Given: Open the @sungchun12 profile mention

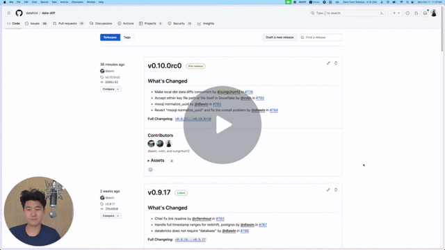Looking at the screenshot, I should pyautogui.click(x=229, y=92).
